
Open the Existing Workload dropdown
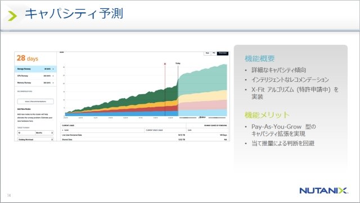35,139
